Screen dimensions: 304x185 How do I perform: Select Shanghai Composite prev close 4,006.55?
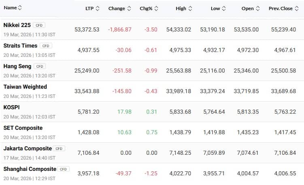pos(285,173)
